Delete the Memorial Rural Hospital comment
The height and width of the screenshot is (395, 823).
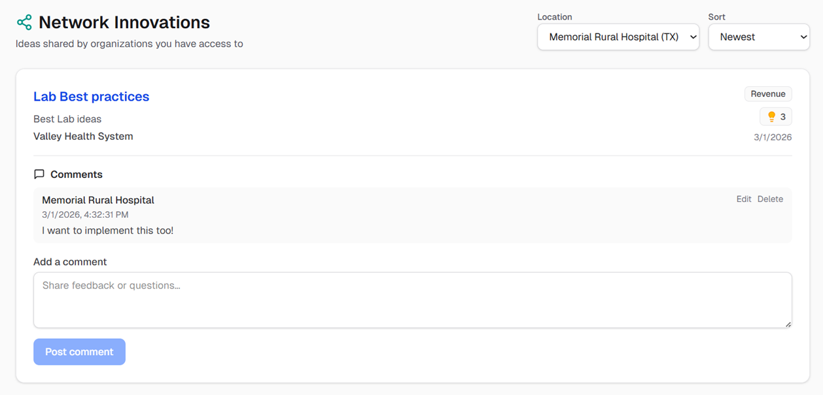click(x=770, y=199)
